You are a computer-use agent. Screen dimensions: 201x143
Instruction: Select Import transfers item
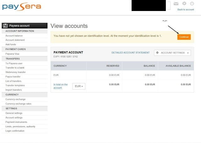click(x=14, y=90)
